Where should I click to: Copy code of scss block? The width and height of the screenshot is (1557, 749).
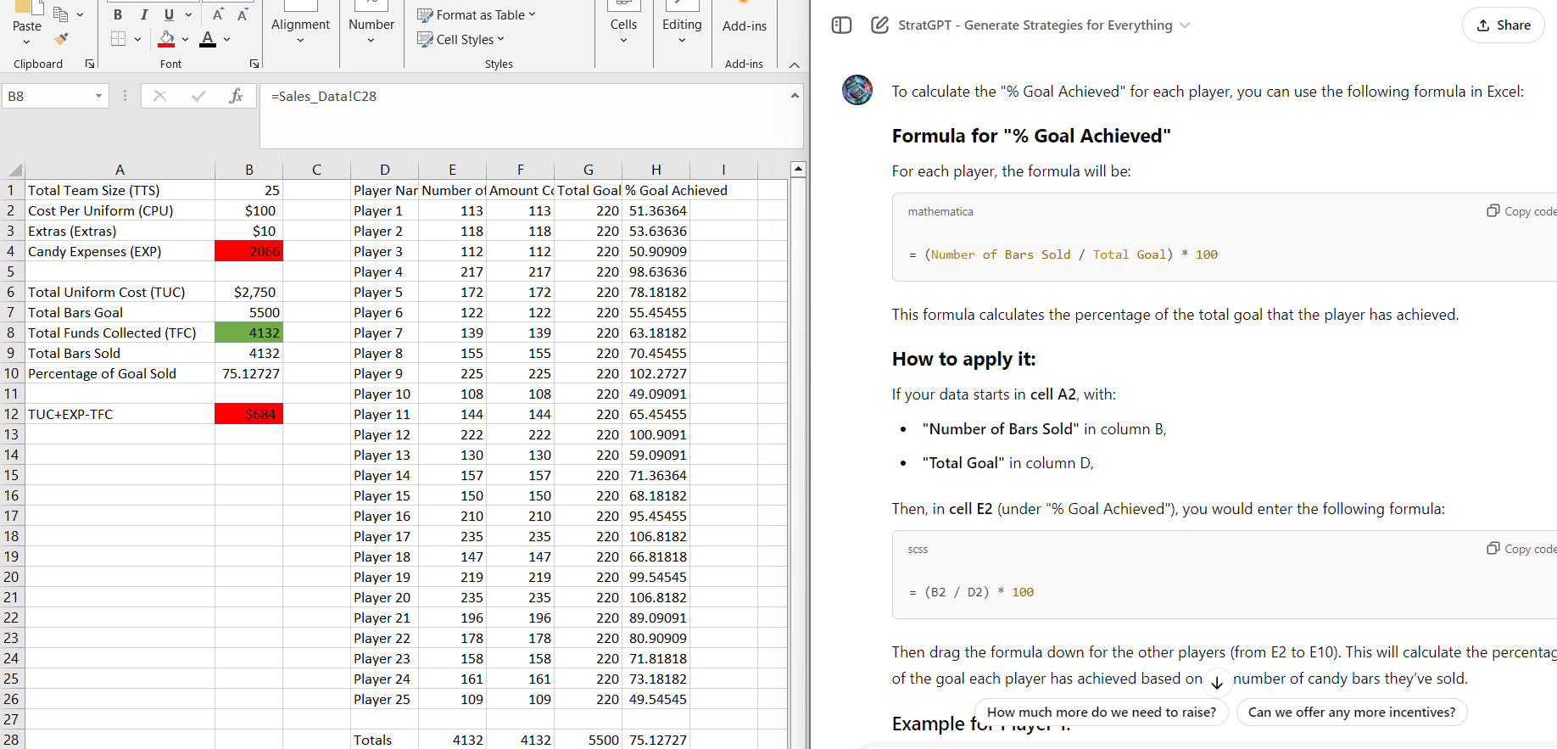1521,549
